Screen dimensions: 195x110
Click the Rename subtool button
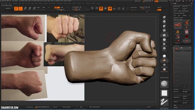[x=178, y=90]
